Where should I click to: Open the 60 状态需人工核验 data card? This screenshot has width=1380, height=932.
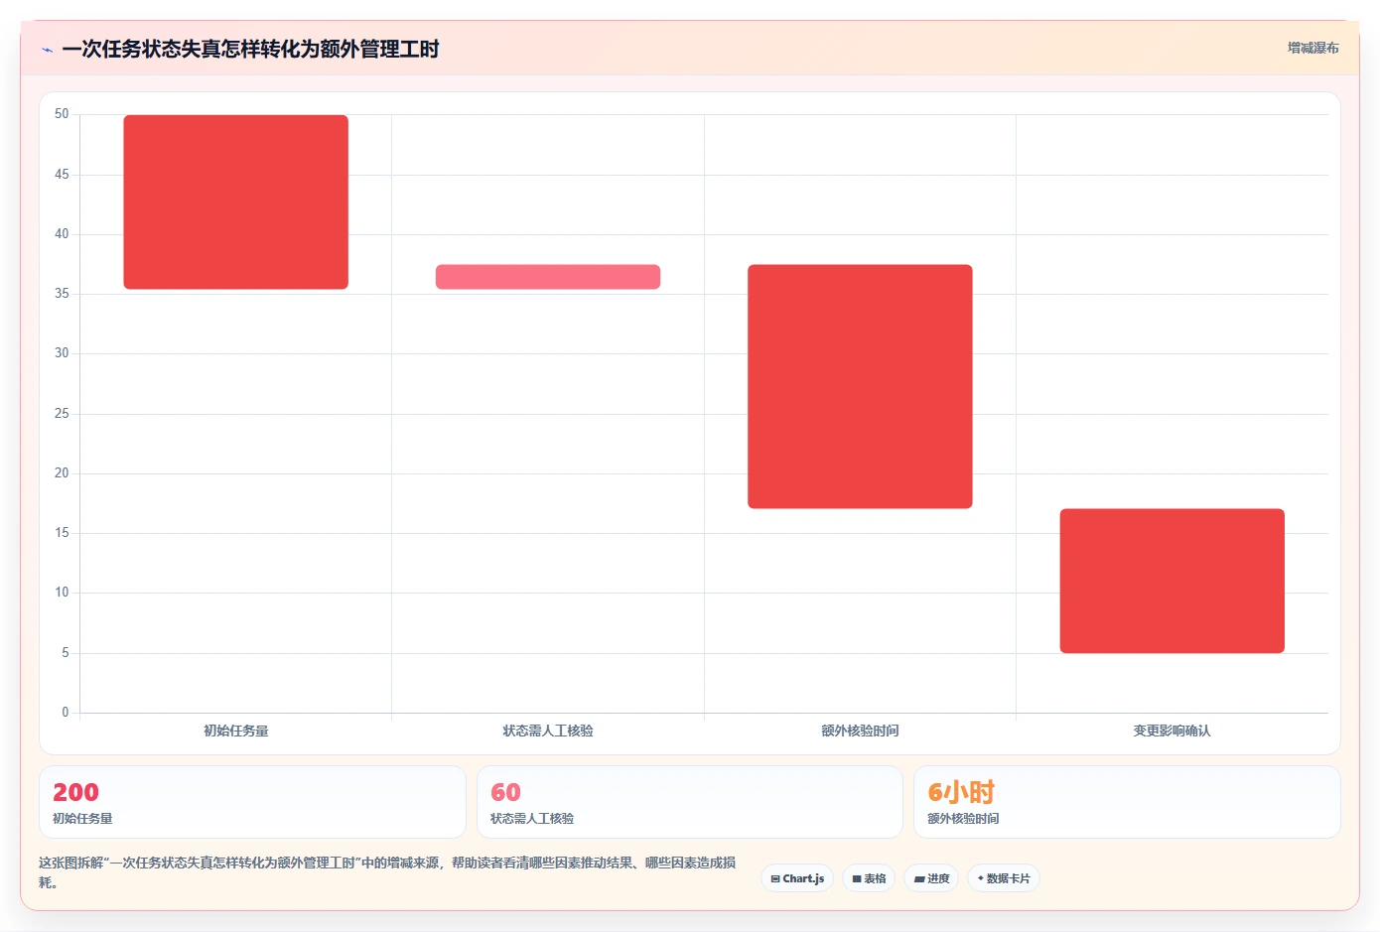(690, 802)
